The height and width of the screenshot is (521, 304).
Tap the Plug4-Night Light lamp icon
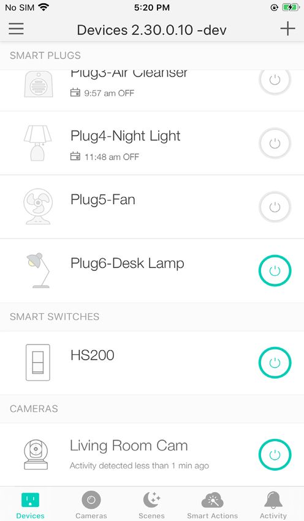(38, 143)
